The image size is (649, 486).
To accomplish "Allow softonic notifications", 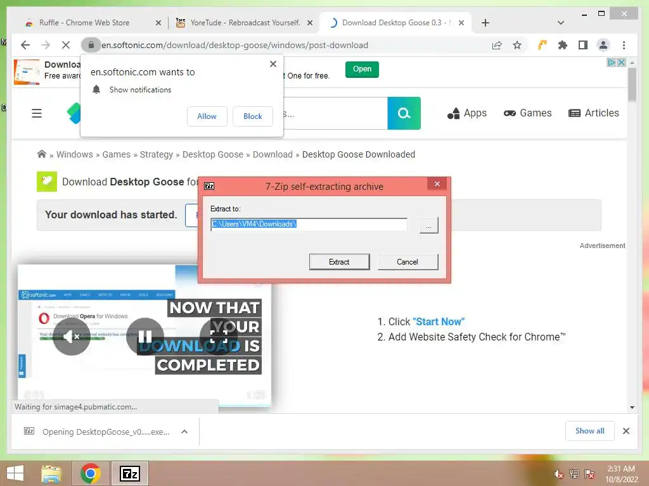I will 207,116.
